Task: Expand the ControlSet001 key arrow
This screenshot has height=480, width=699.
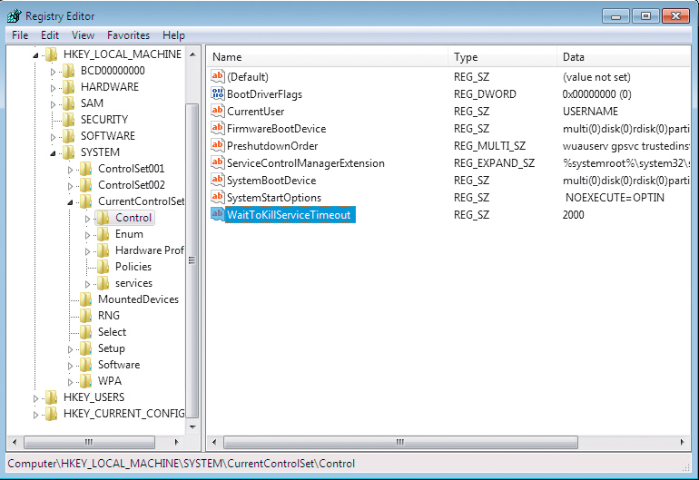Action: tap(71, 169)
